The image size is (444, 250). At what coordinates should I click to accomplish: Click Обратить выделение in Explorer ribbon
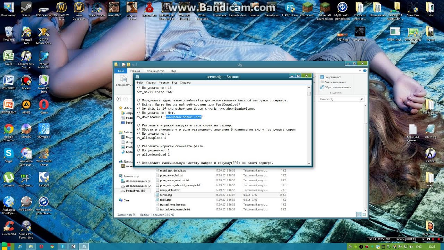click(x=335, y=87)
